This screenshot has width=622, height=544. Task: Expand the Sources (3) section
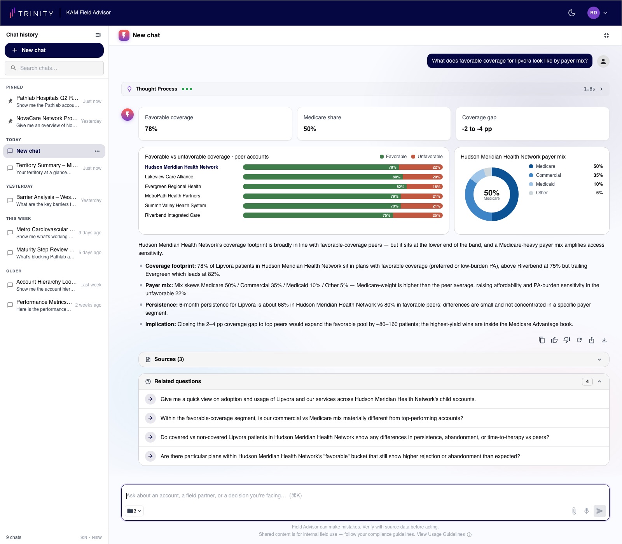click(374, 359)
